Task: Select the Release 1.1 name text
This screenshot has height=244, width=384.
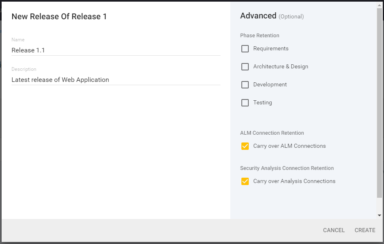Action: (28, 50)
